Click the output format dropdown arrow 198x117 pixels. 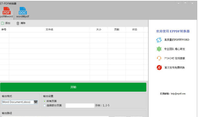tap(36, 102)
